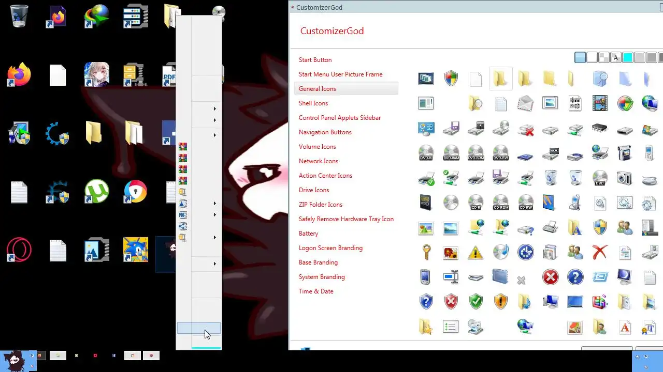Set preview background to cyan swatch
The height and width of the screenshot is (372, 663).
click(x=628, y=57)
